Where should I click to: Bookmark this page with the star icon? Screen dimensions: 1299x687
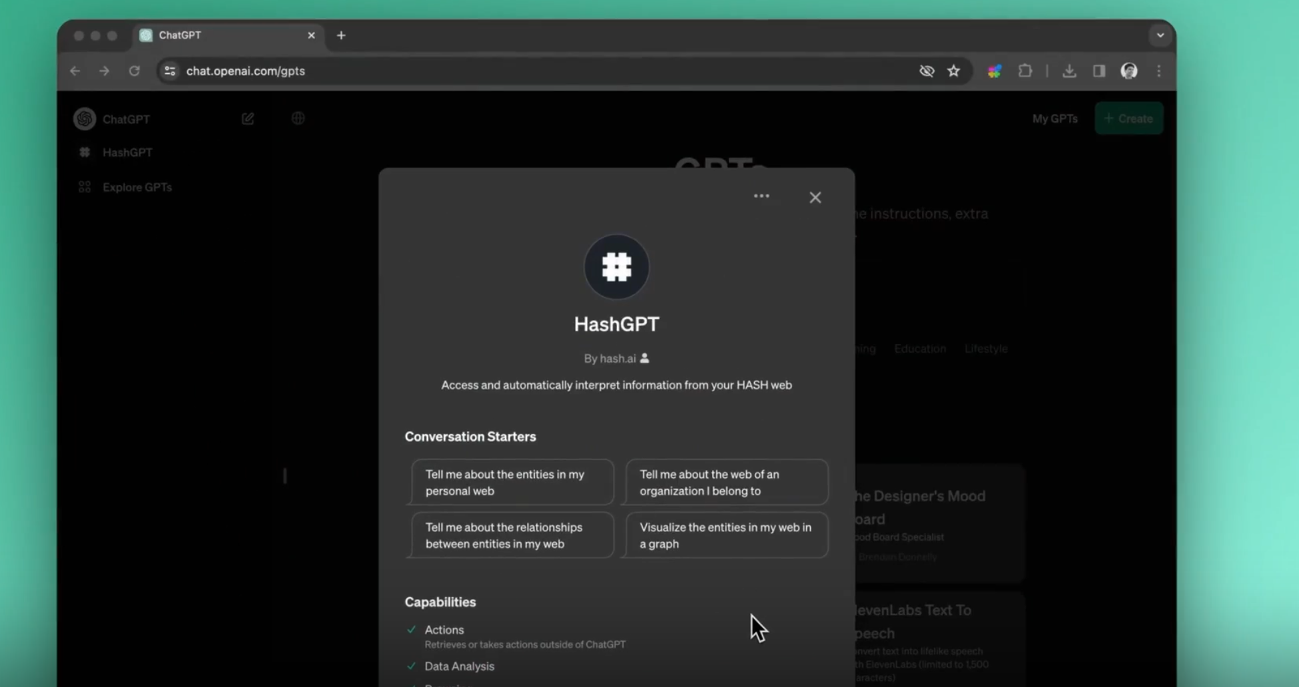tap(954, 71)
